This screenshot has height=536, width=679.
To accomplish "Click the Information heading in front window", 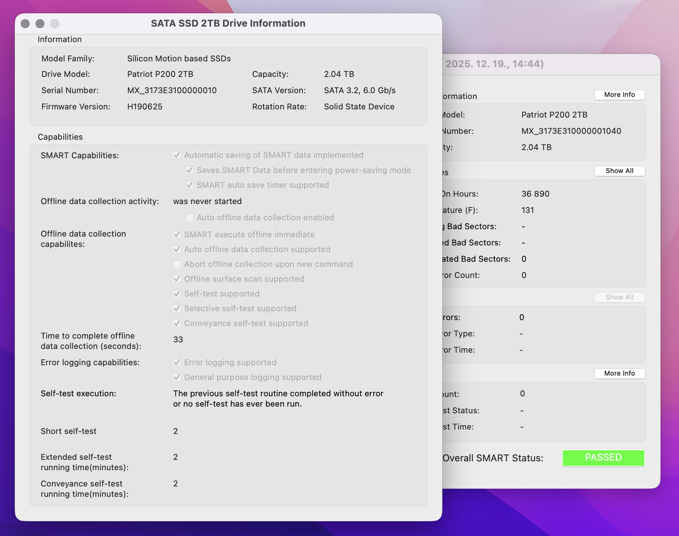I will click(x=60, y=39).
